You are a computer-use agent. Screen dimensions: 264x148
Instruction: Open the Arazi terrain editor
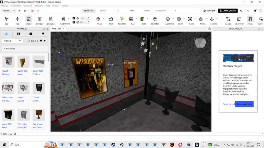[111, 21]
